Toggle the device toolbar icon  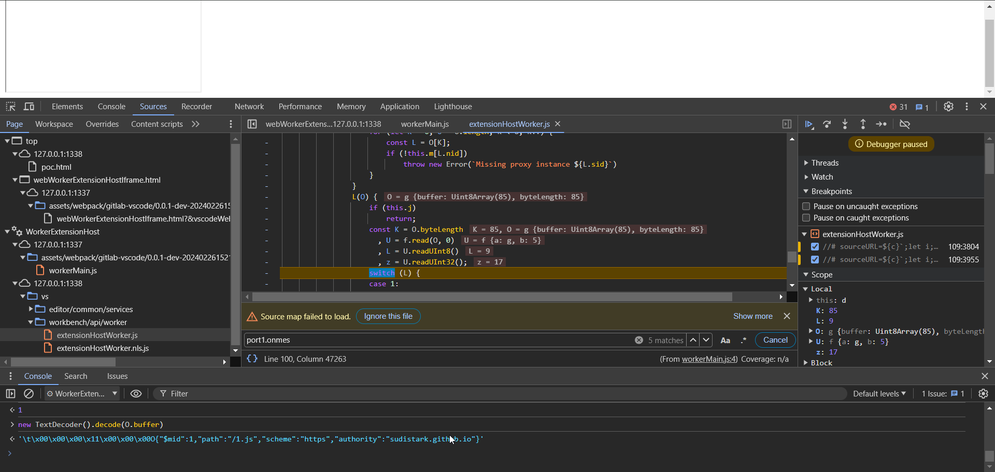coord(29,107)
